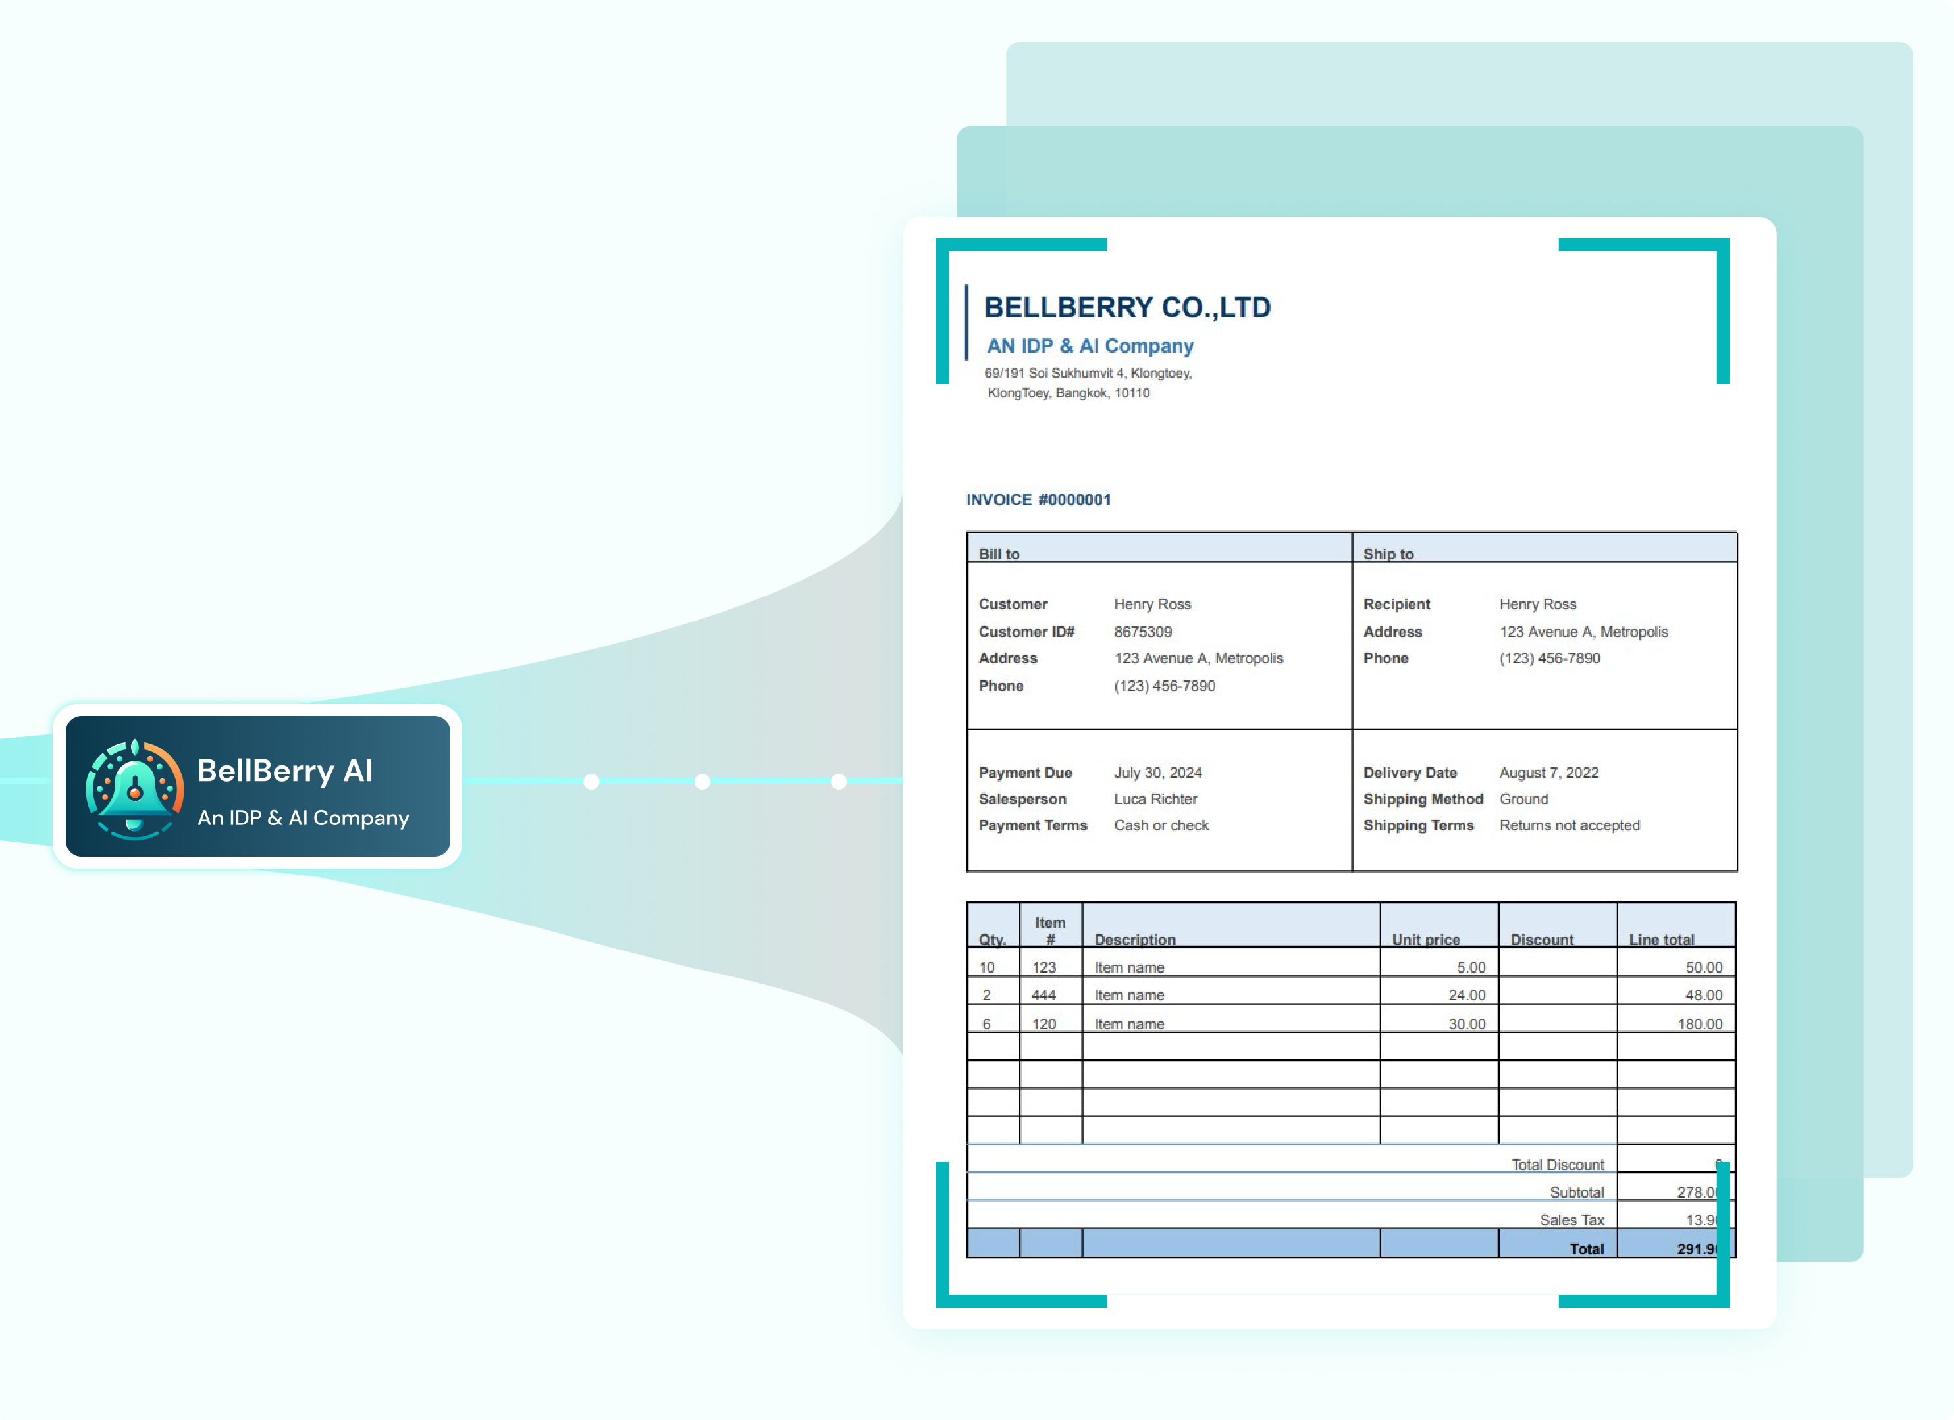Click Delivery Date value August 7, 2022
The image size is (1954, 1420).
pyautogui.click(x=1548, y=773)
